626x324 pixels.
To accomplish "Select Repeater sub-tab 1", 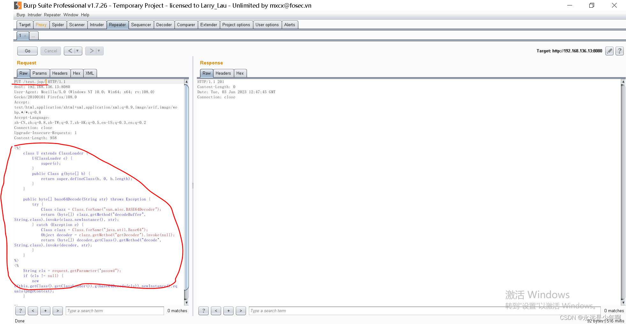I will click(x=20, y=36).
